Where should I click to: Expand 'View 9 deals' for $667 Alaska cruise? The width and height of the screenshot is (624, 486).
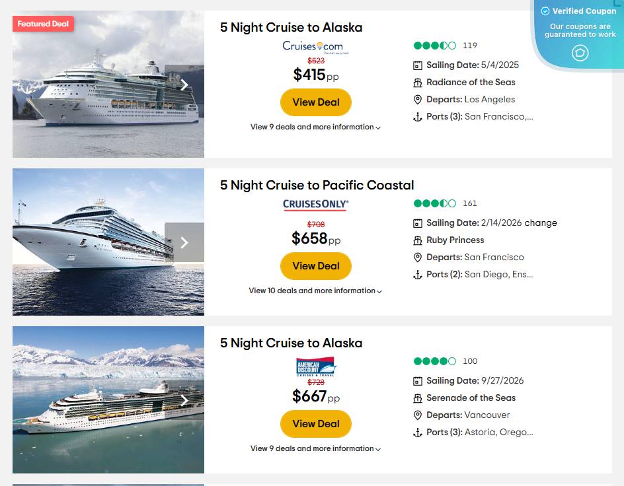[x=315, y=448]
